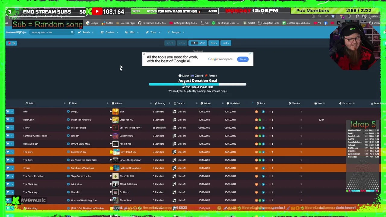Open X (Twitter) bookmark icon
Screen dimensions: 386x217
[x=339, y=23]
